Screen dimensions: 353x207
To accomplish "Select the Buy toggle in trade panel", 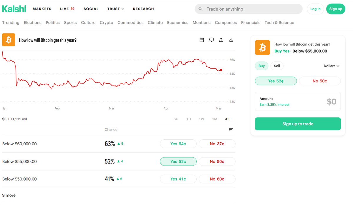I will coord(262,66).
